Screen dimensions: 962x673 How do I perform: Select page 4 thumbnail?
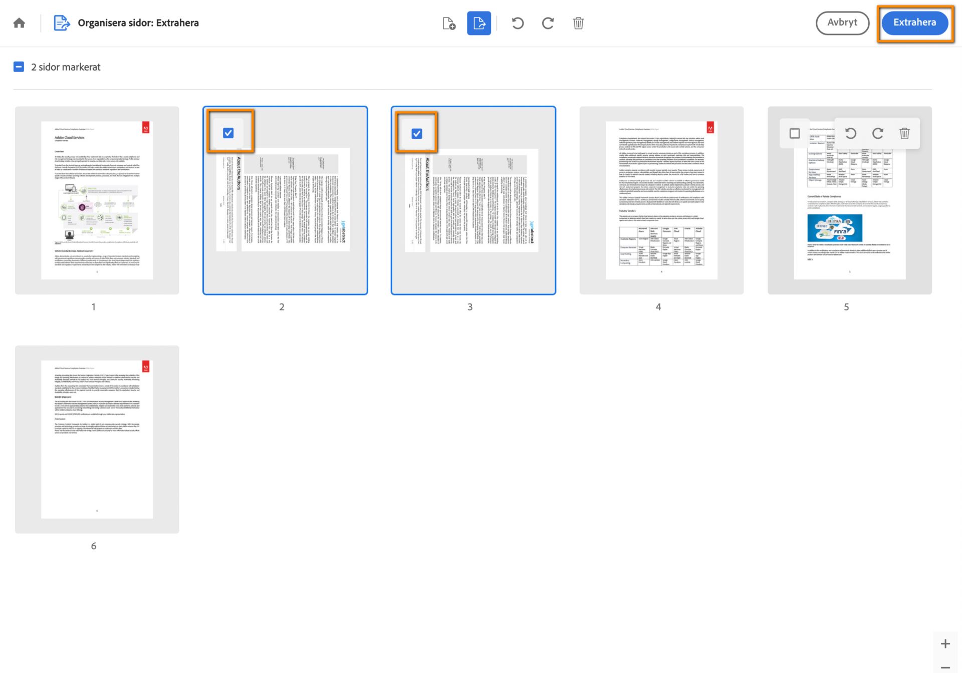[661, 200]
